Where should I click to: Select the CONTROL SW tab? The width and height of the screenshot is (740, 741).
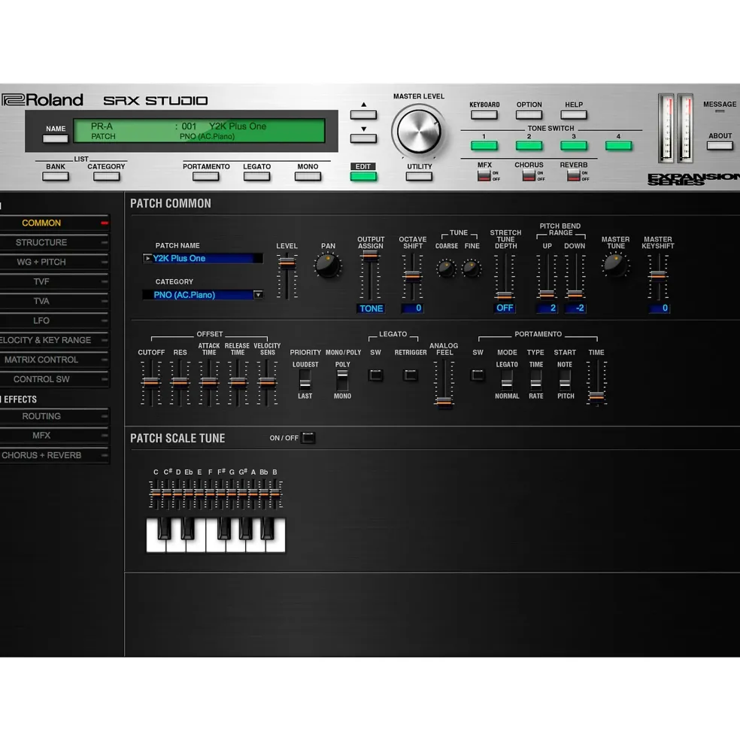coord(54,379)
